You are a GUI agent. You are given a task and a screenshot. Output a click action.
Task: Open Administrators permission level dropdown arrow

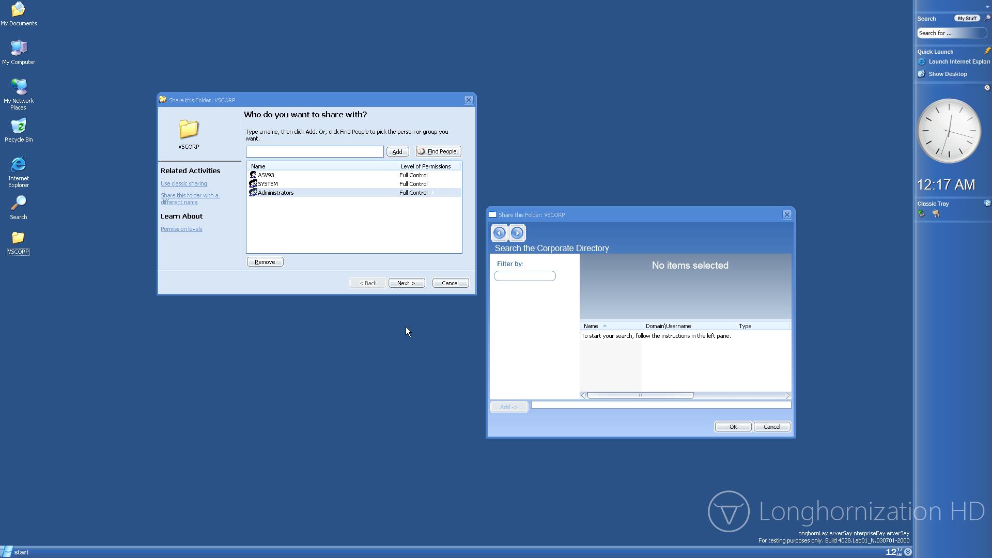click(x=432, y=193)
